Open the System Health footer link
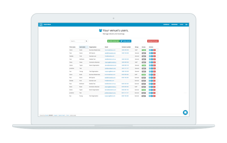227x143 pixels. click(x=62, y=115)
